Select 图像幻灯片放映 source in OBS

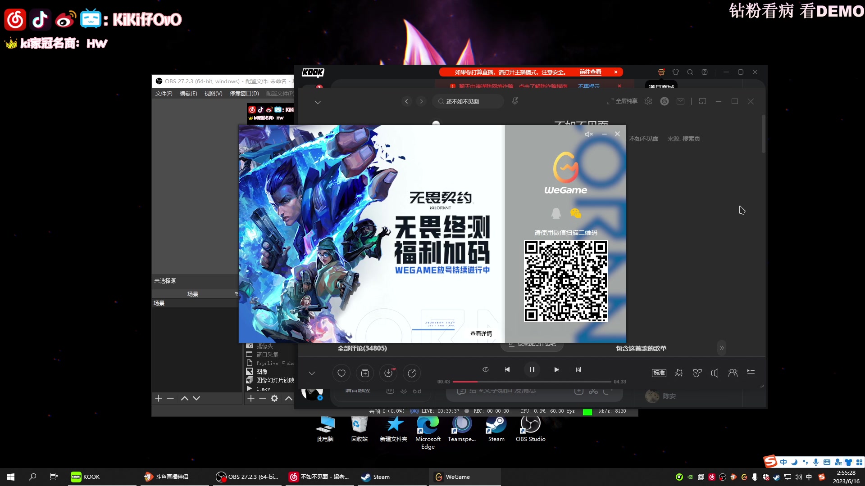tap(269, 380)
